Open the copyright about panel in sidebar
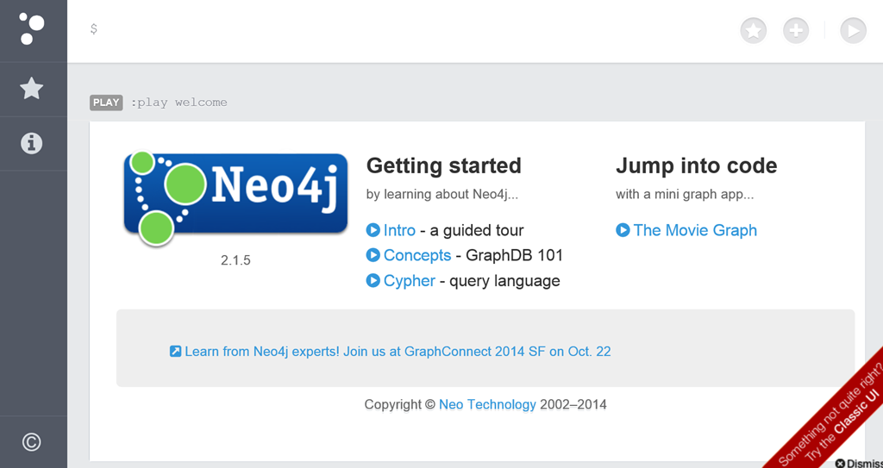 click(32, 442)
